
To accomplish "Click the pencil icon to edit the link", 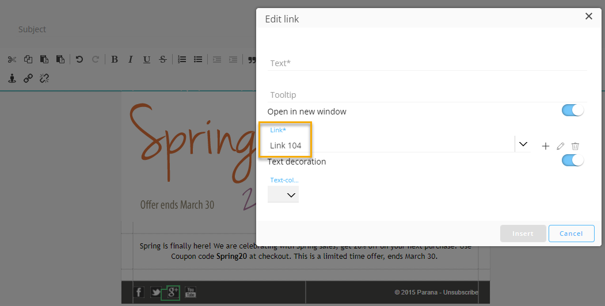I will click(x=560, y=146).
